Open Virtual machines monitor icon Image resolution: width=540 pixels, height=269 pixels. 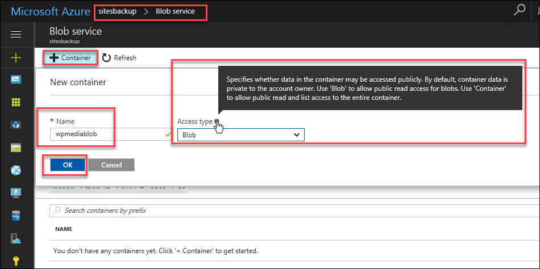pyautogui.click(x=16, y=192)
